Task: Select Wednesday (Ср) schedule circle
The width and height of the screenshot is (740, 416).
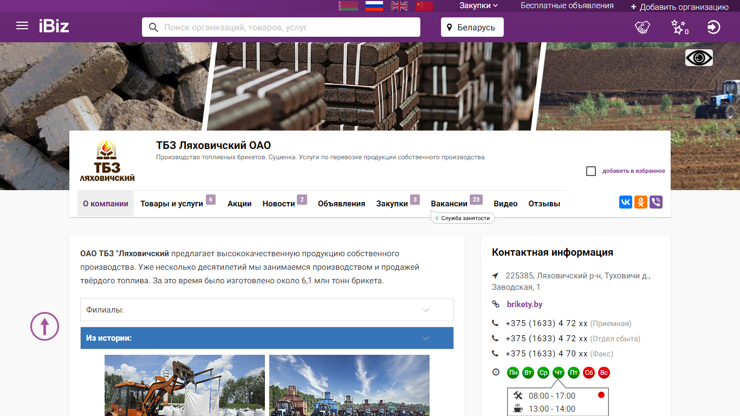Action: coord(543,373)
